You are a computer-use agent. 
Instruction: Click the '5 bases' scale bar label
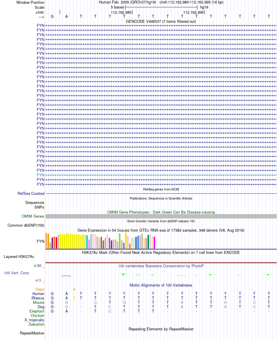pos(117,7)
